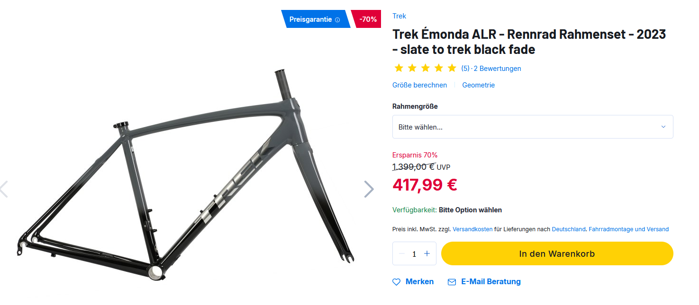The width and height of the screenshot is (699, 305).
Task: Click the quantity input field
Action: pos(414,254)
